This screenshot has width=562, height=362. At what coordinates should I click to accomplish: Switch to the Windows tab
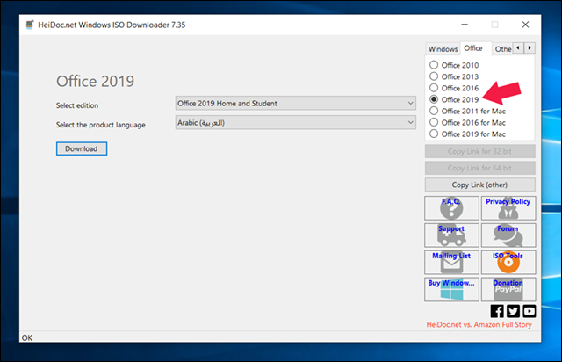[x=443, y=49]
